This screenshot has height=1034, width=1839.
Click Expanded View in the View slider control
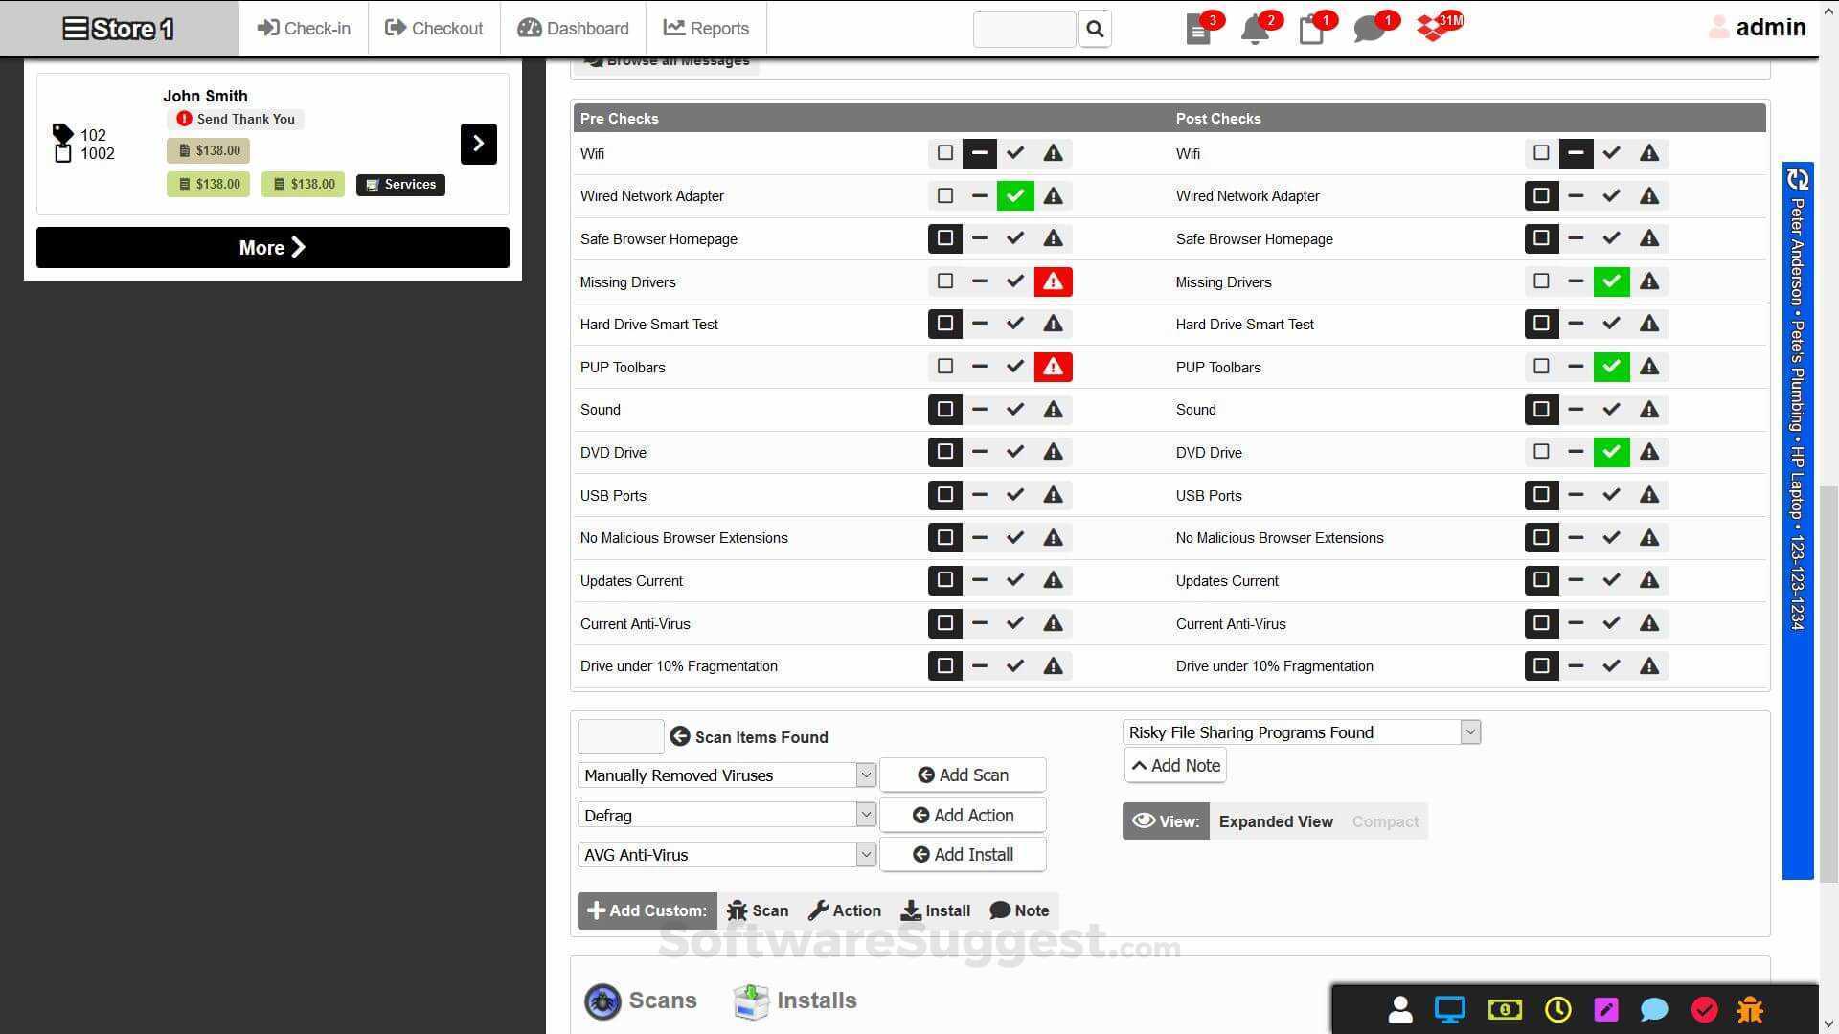point(1276,820)
